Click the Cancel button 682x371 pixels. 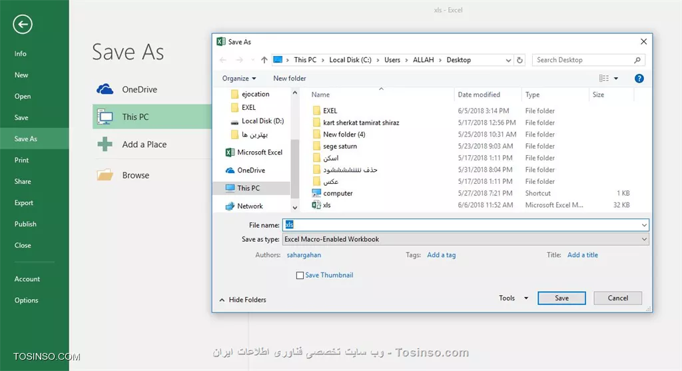(x=617, y=298)
